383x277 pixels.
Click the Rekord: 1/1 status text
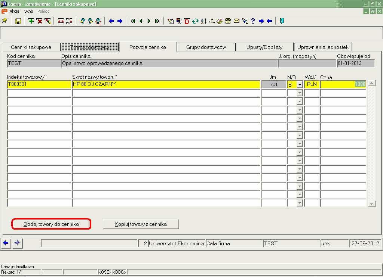point(12,272)
